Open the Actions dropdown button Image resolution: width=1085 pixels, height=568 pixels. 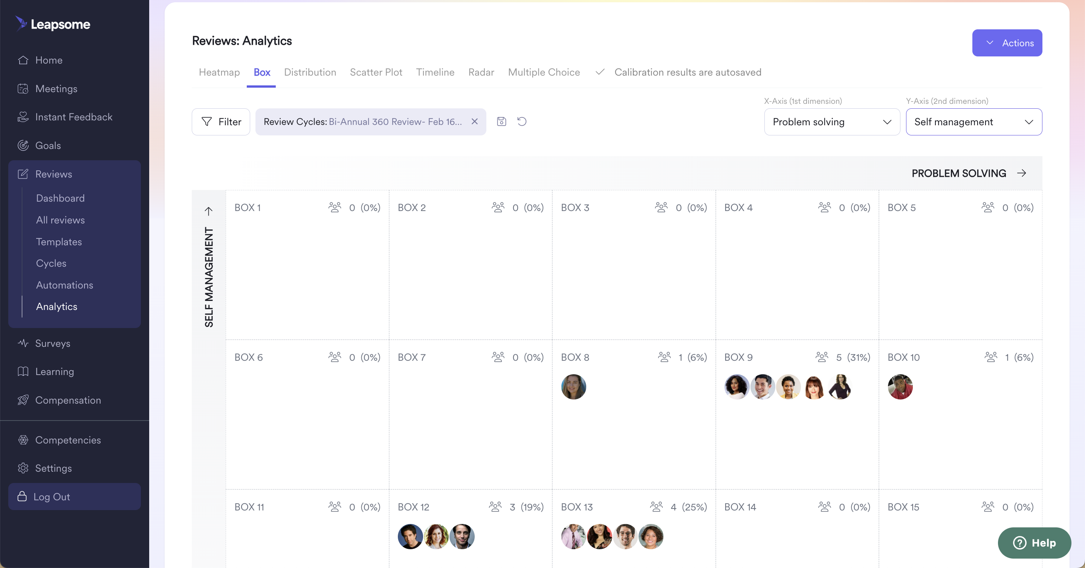click(x=1007, y=43)
